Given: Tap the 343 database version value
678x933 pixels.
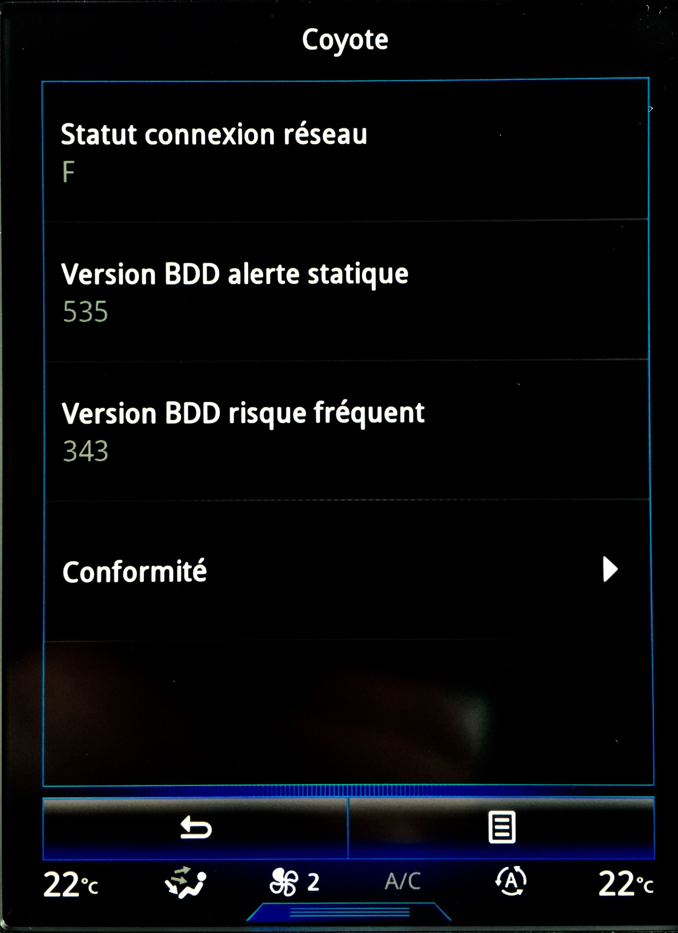Looking at the screenshot, I should tap(86, 451).
